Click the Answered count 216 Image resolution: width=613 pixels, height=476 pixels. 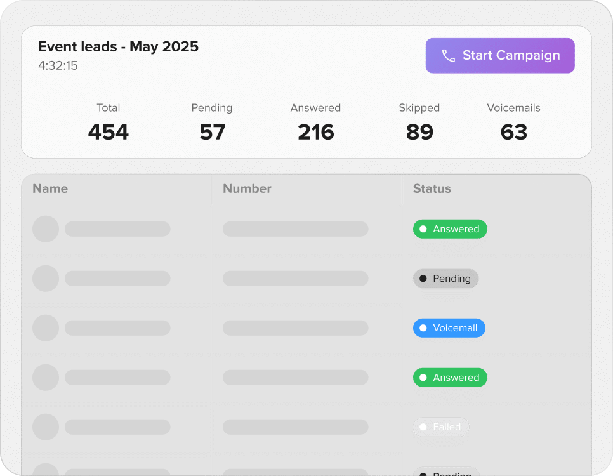tap(316, 132)
